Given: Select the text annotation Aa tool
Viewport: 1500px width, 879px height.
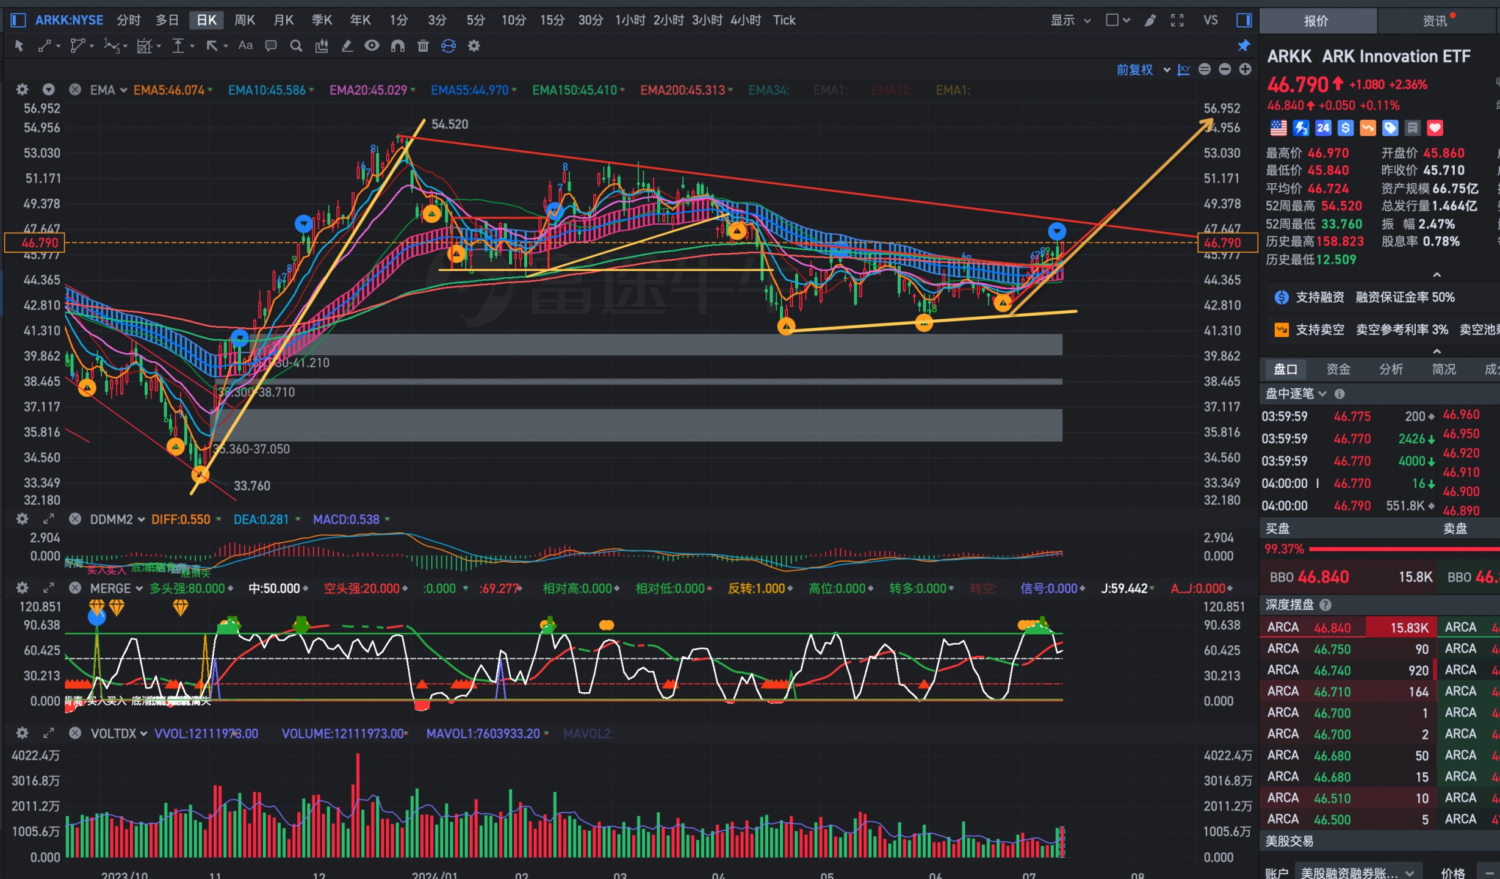Looking at the screenshot, I should 245,45.
